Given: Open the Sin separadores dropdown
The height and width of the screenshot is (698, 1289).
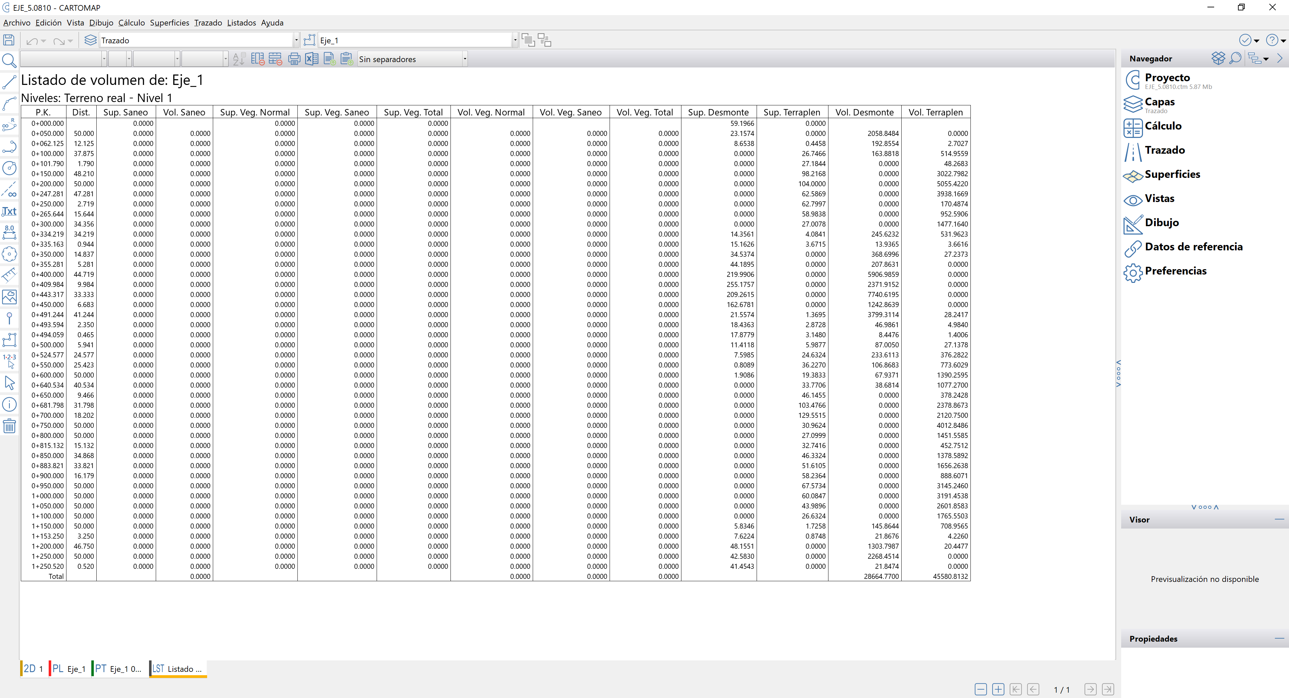Looking at the screenshot, I should 465,59.
